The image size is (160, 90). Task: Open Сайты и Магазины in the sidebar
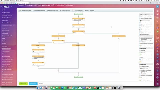tap(7, 18)
